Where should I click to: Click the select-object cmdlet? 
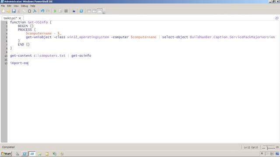click(x=175, y=37)
